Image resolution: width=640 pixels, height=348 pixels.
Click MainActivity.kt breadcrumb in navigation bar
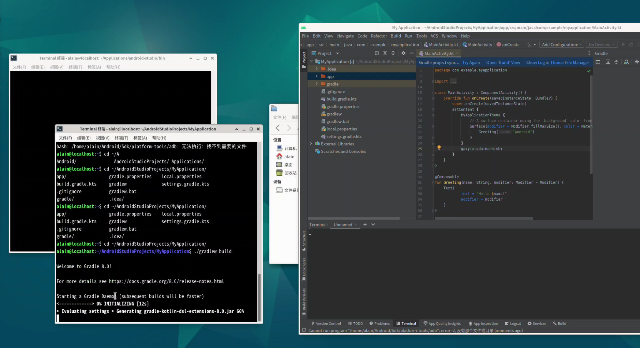click(441, 45)
